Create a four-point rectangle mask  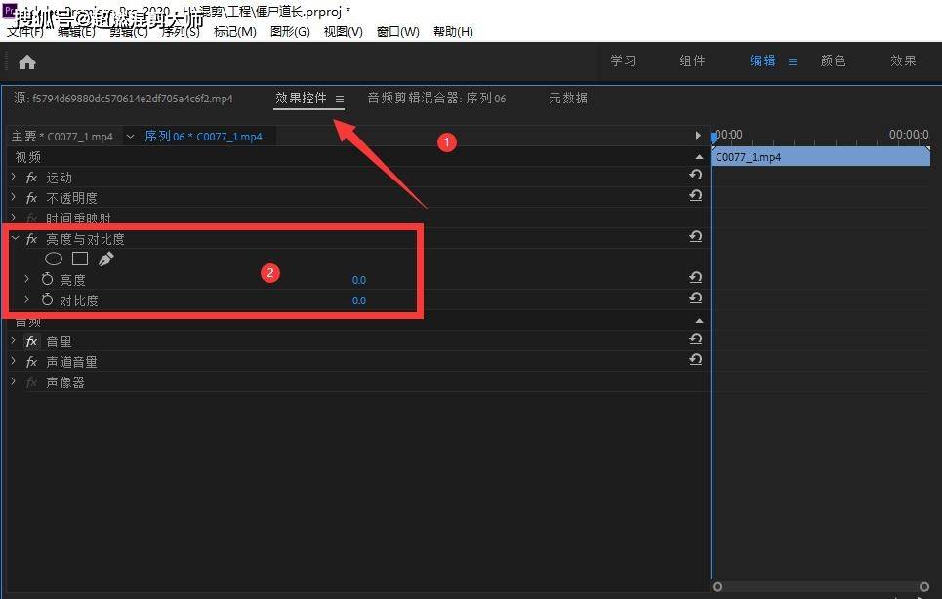click(80, 259)
